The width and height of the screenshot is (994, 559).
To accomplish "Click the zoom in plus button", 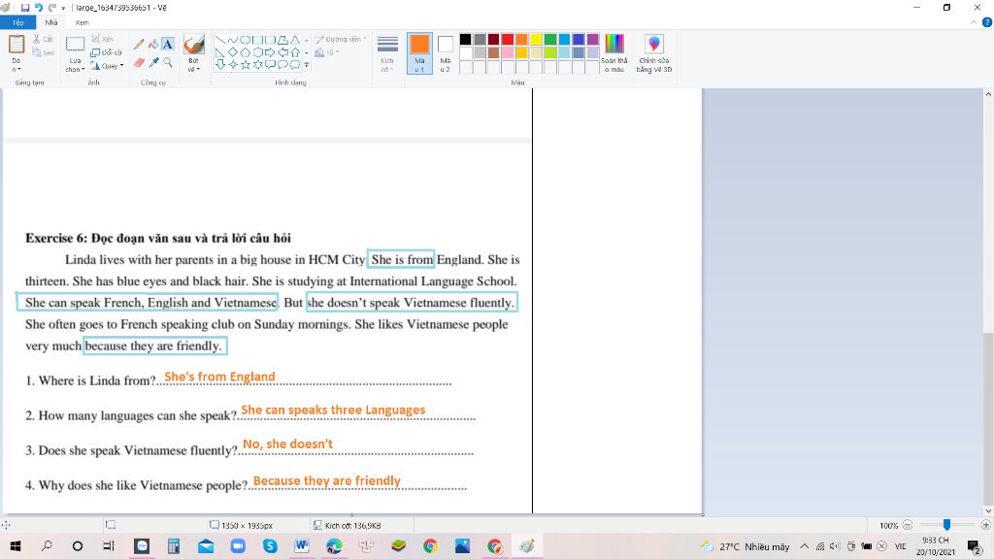I will [986, 525].
